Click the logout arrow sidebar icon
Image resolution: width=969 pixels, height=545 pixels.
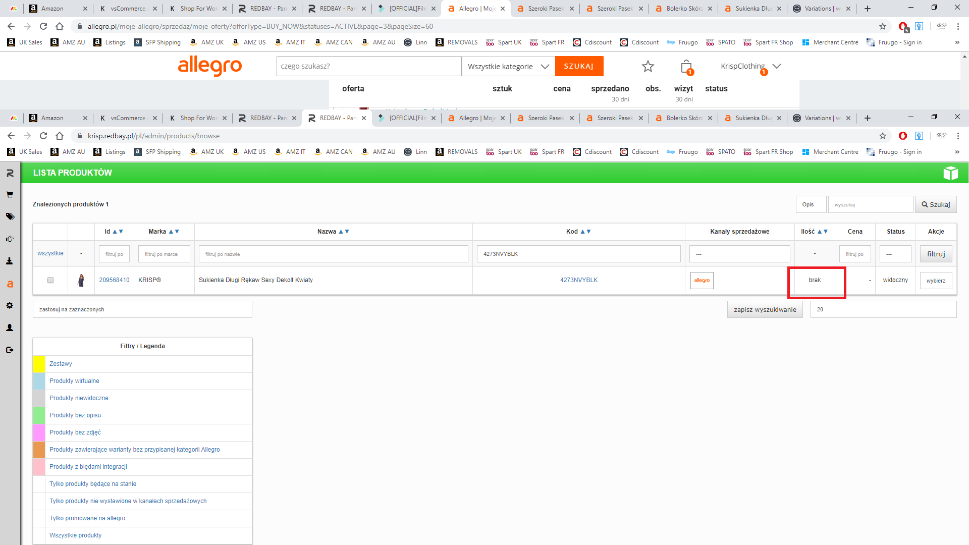click(x=10, y=350)
